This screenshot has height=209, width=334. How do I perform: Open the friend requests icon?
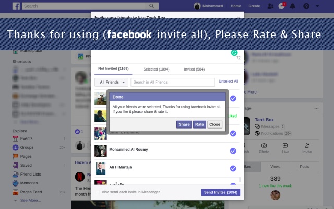[270, 6]
